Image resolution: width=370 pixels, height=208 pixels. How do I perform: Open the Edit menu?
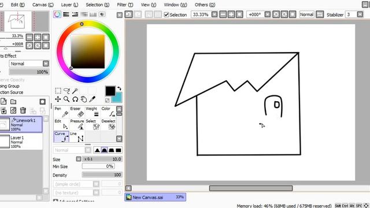18,5
